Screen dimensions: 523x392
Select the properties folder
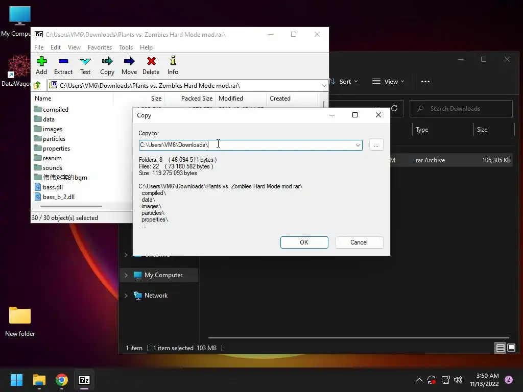tap(52, 149)
